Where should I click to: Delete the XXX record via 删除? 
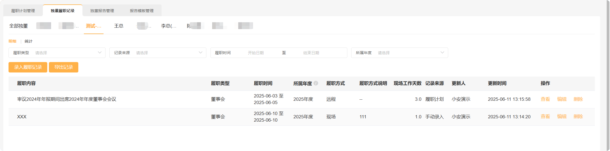(x=578, y=117)
